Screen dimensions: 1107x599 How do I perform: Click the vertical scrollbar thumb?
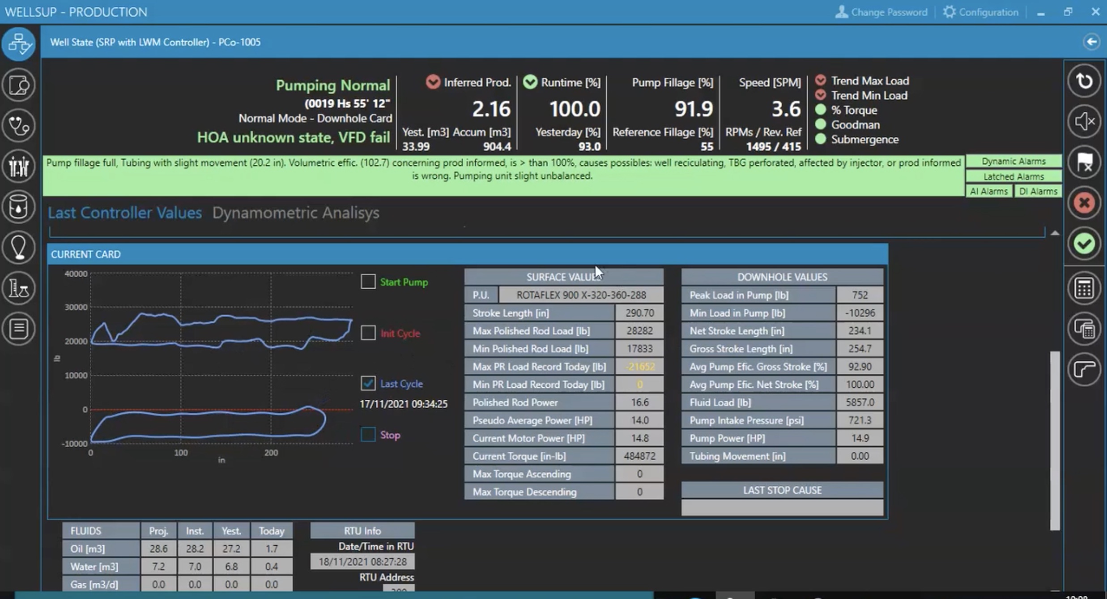pos(1055,441)
